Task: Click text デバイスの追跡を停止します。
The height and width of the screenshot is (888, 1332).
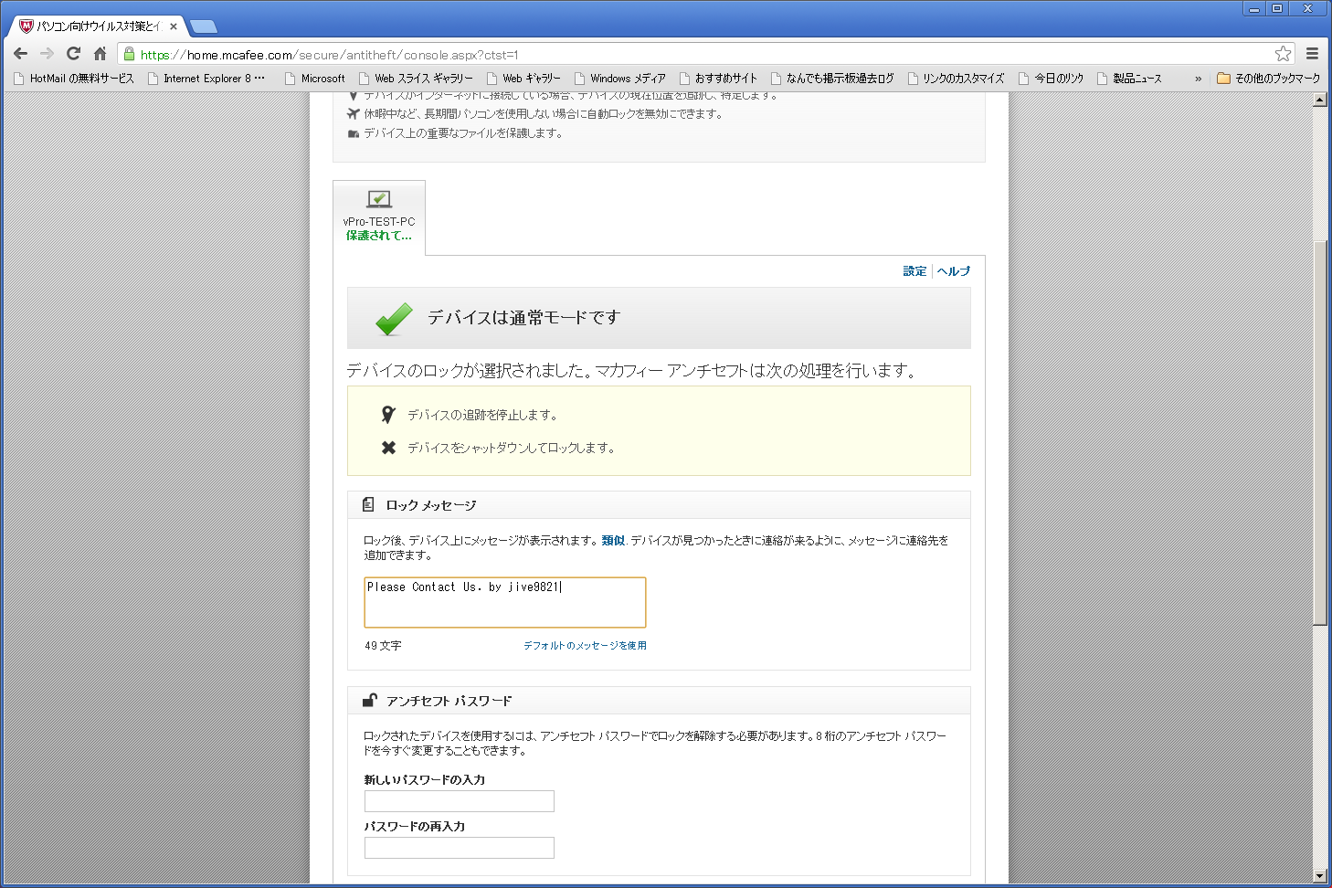Action: 482,415
